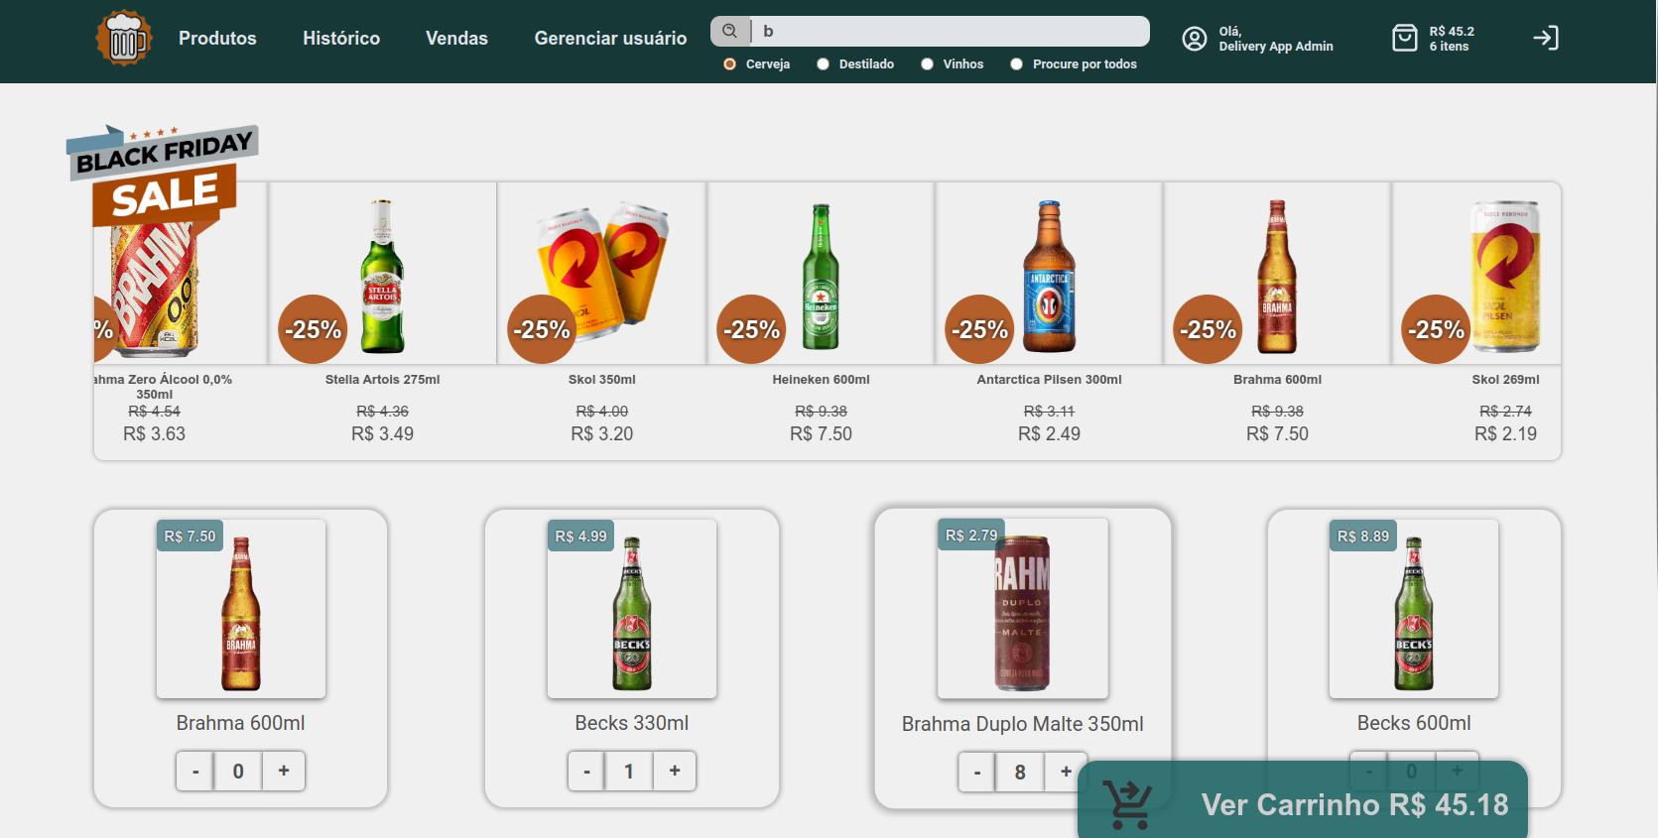
Task: Select the Destilado radio filter
Action: coord(823,63)
